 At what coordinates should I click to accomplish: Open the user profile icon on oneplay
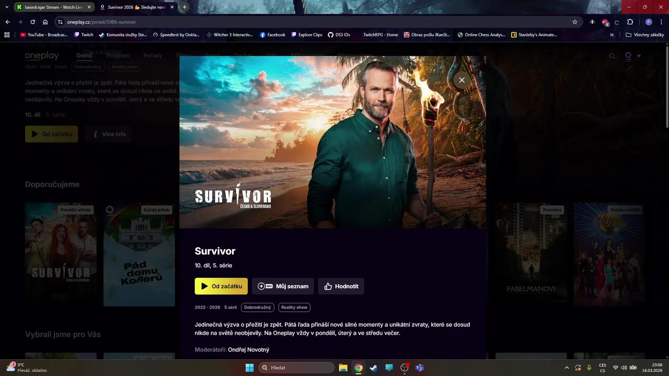[628, 56]
